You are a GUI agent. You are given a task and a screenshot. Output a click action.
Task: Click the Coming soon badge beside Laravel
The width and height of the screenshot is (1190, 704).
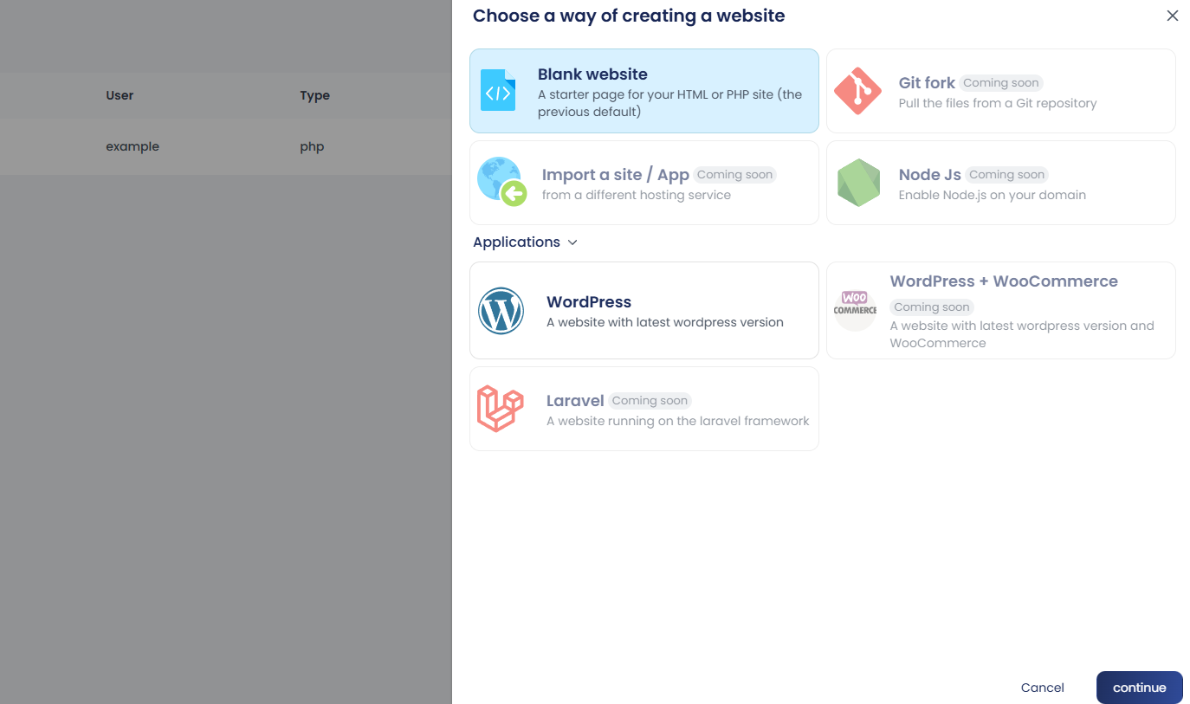tap(650, 401)
